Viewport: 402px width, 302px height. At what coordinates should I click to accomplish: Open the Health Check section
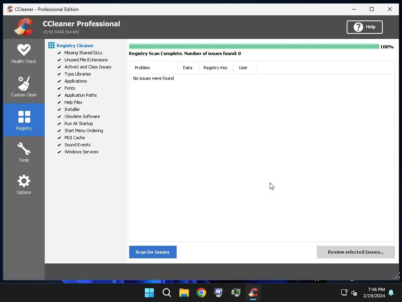[x=24, y=54]
